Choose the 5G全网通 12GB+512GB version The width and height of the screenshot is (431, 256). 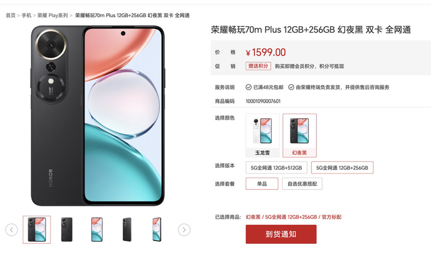pos(276,168)
